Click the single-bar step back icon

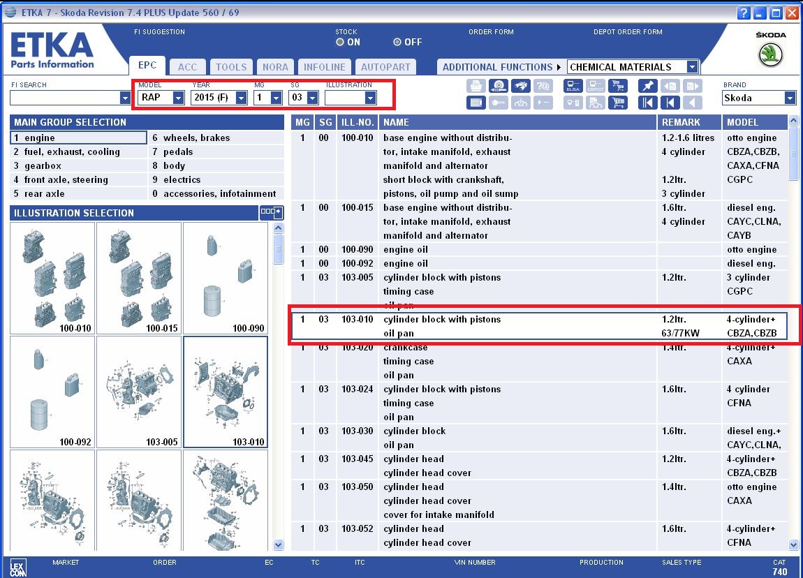point(670,103)
